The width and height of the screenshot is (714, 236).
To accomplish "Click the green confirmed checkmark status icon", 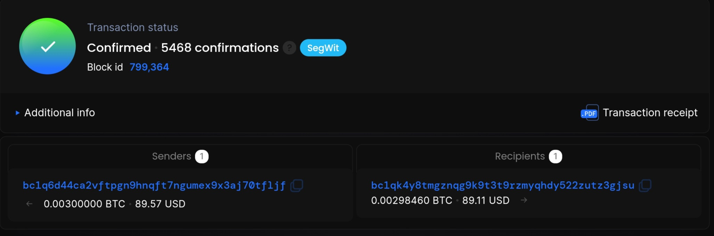I will click(x=47, y=46).
